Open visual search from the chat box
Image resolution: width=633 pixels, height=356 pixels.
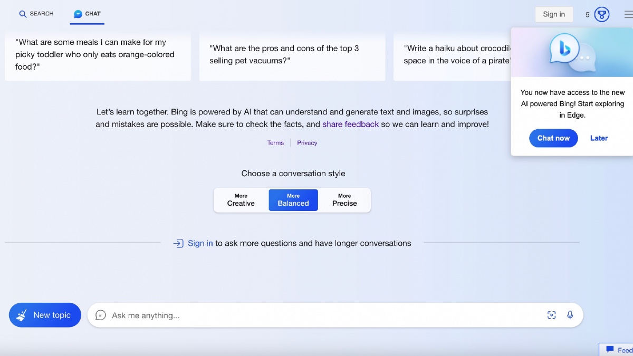coord(551,315)
